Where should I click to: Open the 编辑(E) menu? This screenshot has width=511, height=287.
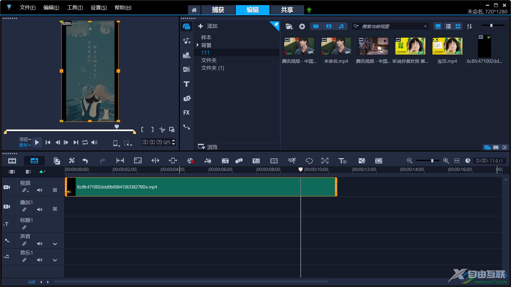tap(51, 7)
